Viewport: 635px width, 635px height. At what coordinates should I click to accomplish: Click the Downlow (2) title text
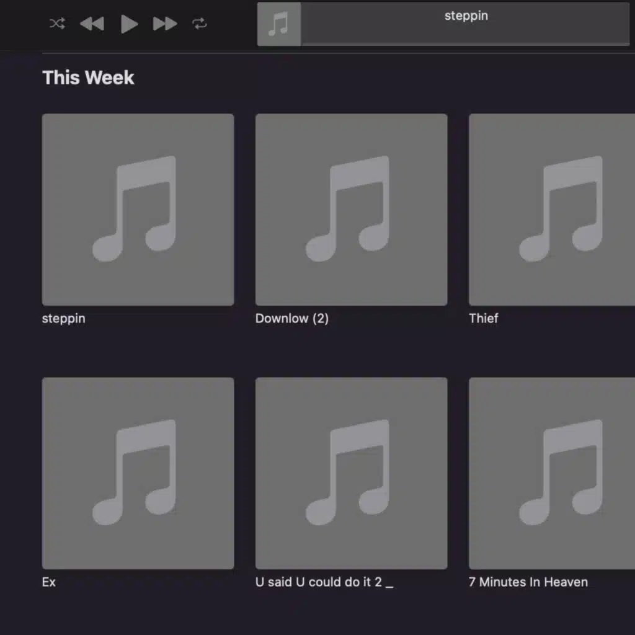[292, 318]
